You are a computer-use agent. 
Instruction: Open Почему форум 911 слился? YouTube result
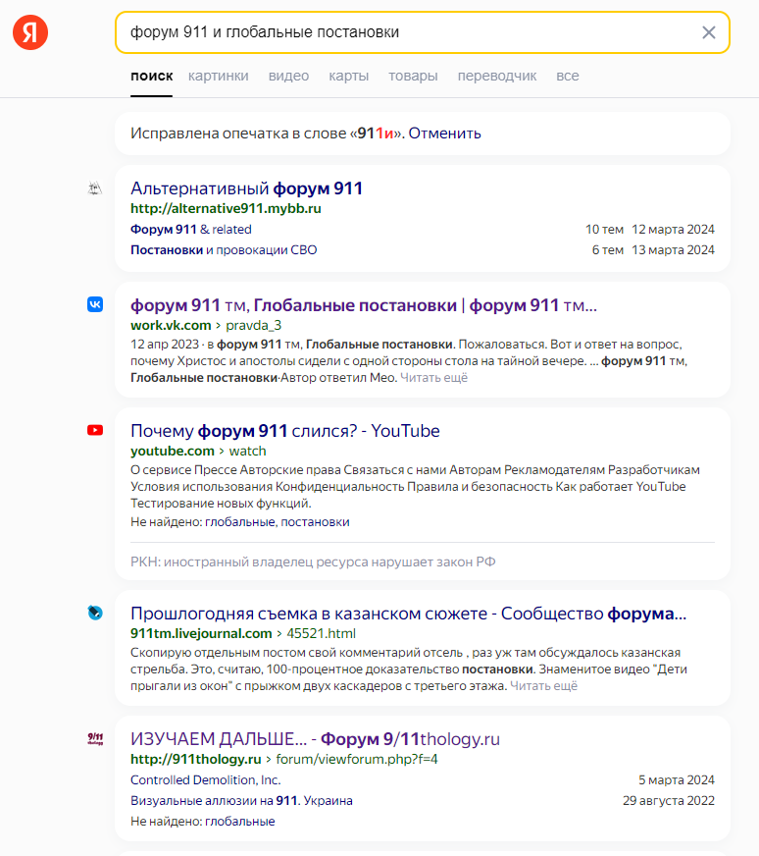pyautogui.click(x=285, y=431)
